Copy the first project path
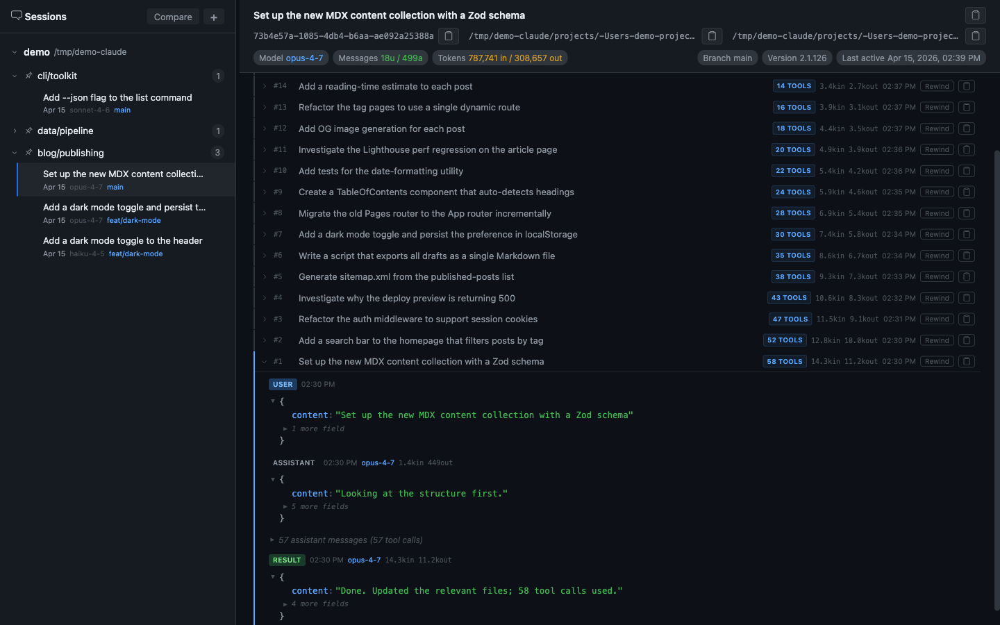Viewport: 1000px width, 625px height. point(712,35)
